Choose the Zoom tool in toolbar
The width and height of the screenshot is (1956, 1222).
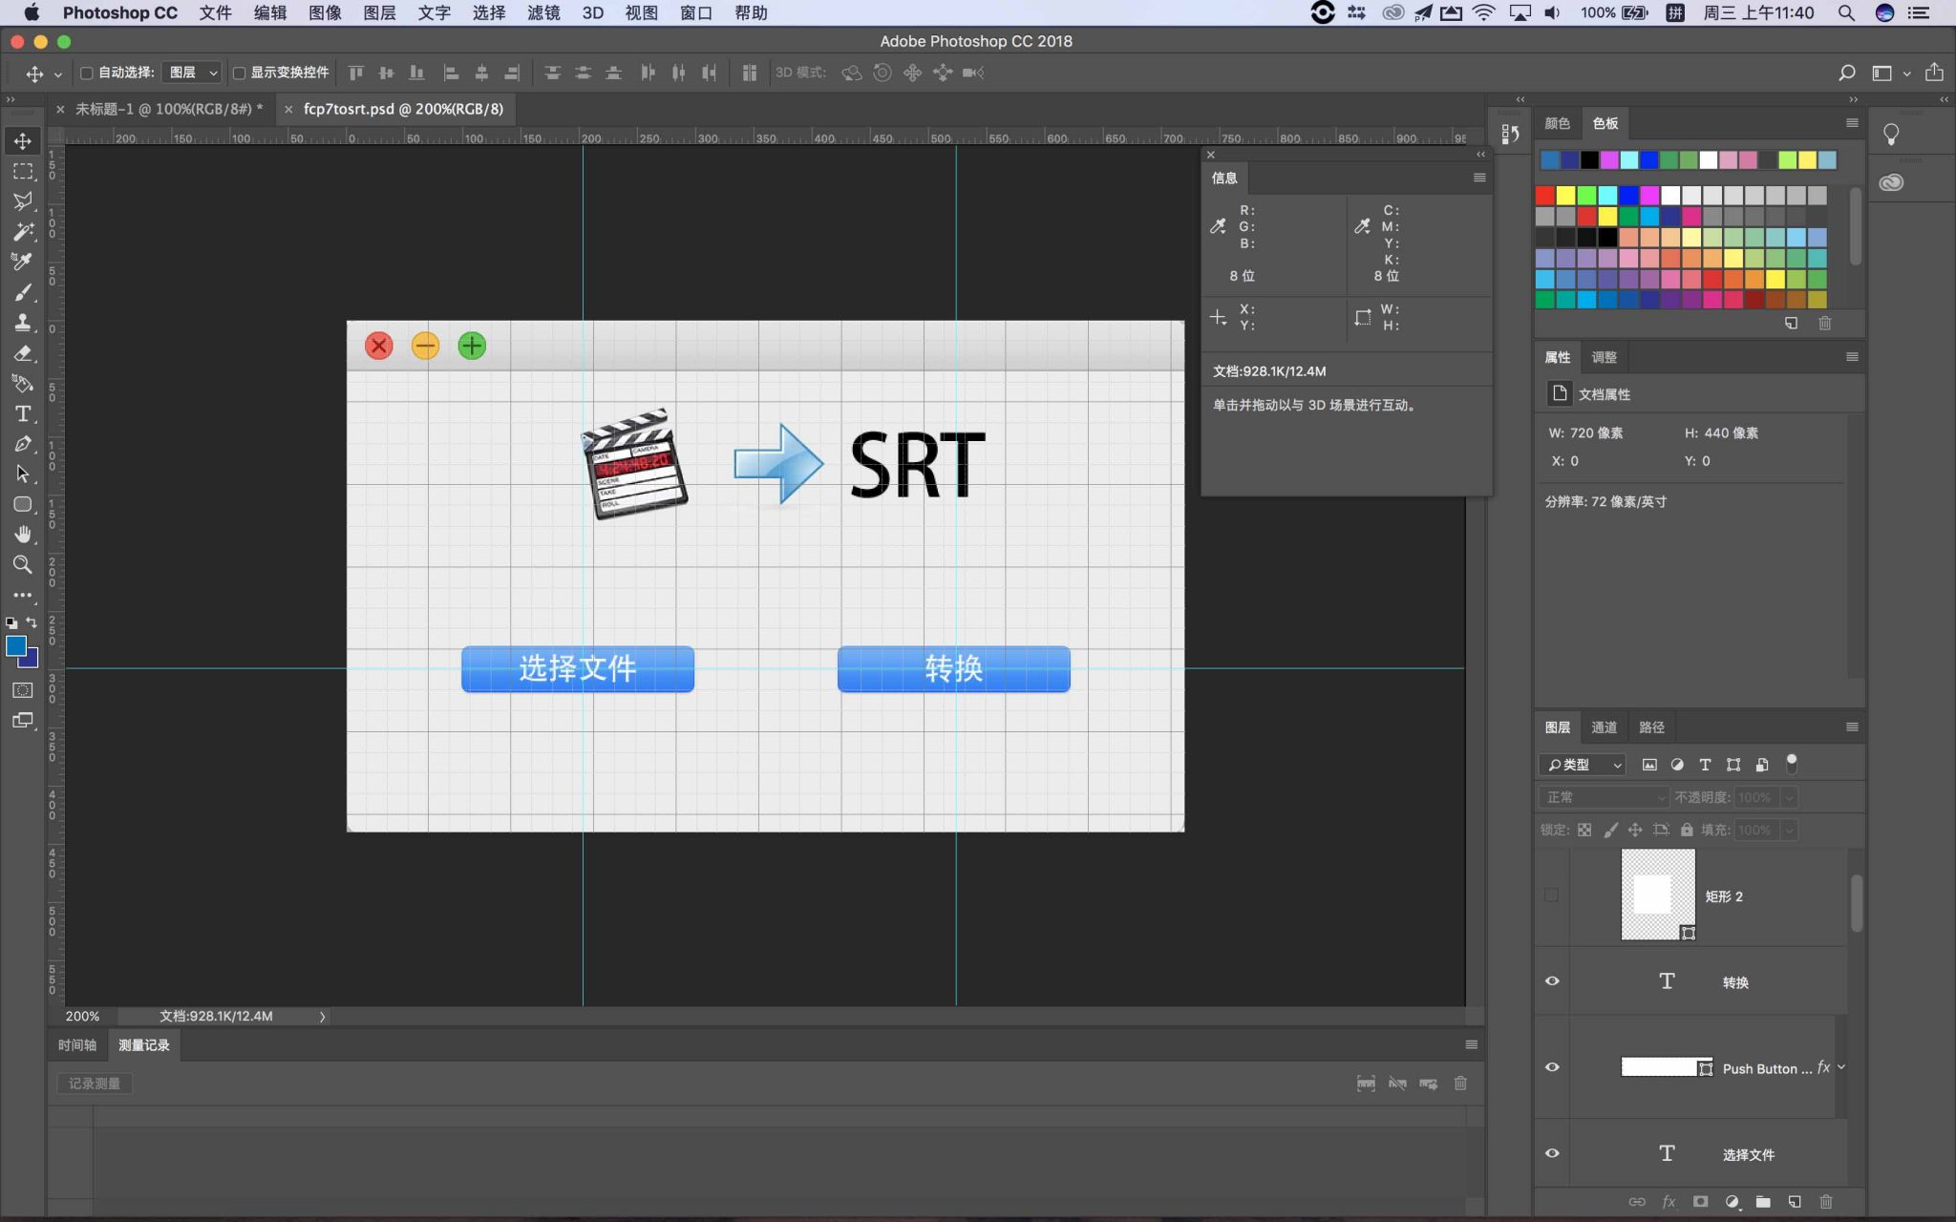point(22,564)
